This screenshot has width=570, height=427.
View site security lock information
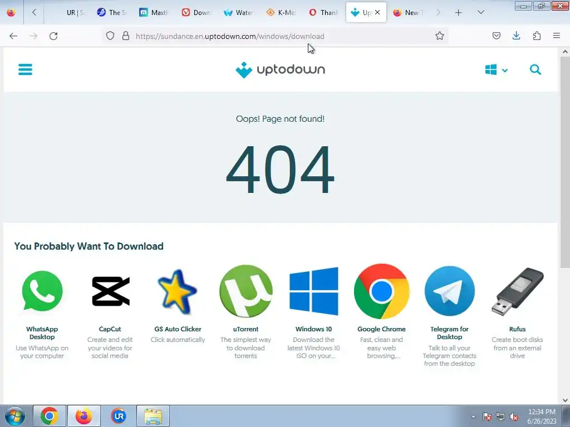tap(126, 36)
